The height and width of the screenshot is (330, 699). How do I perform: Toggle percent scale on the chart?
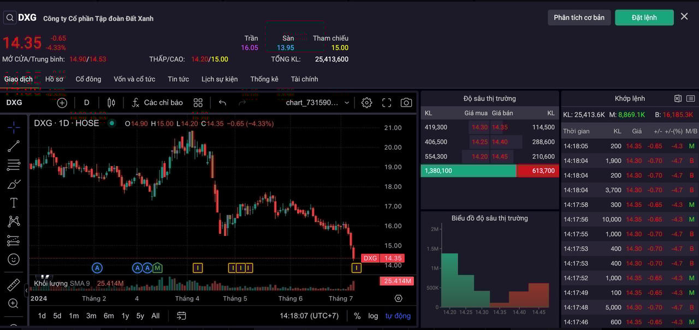(x=357, y=316)
